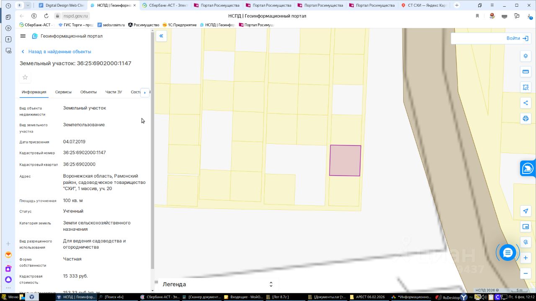Open the round blue chat assistant button
The height and width of the screenshot is (301, 536).
pyautogui.click(x=508, y=253)
